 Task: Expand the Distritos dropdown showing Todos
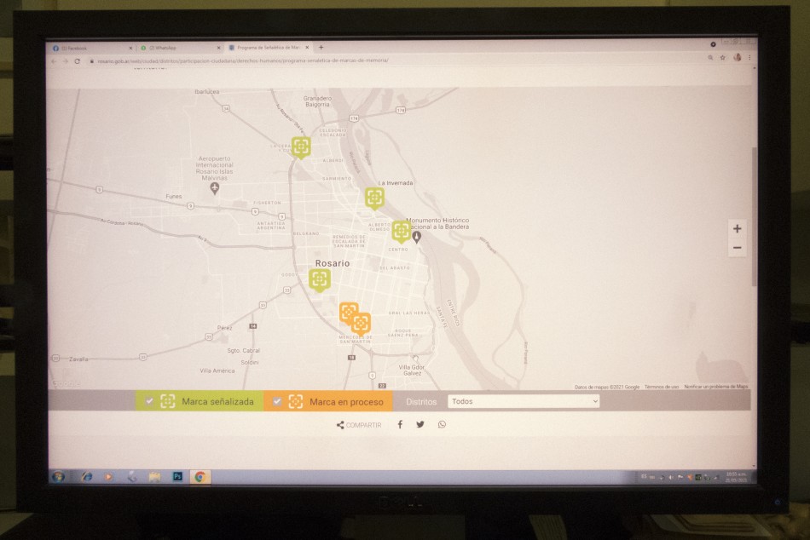click(x=524, y=401)
